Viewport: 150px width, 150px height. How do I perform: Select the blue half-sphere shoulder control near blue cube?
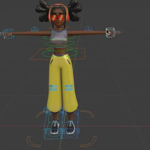point(35,29)
